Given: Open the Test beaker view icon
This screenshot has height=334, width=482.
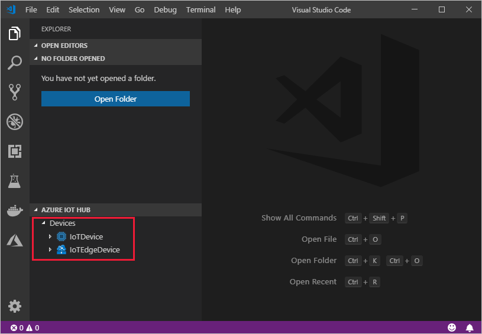Looking at the screenshot, I should 14,181.
